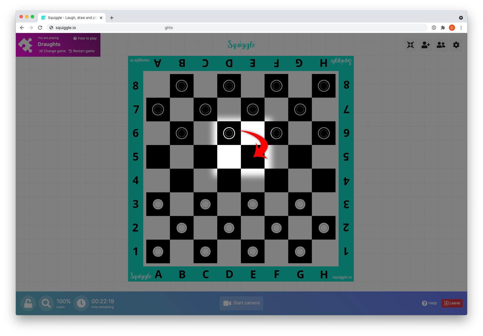Click the Squiggle logo at the top
Screen dimensions: 483x336
242,45
